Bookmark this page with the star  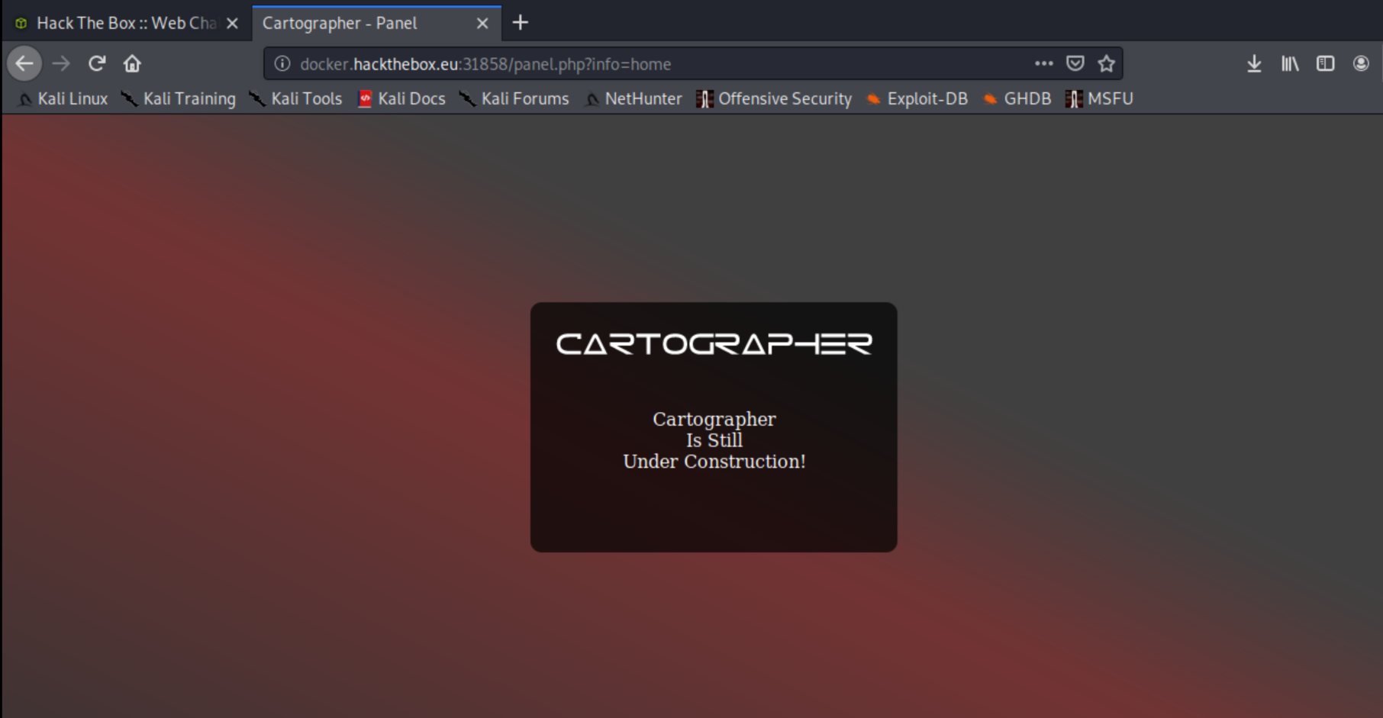1106,63
